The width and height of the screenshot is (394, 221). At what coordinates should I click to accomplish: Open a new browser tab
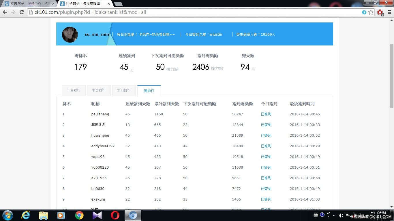(118, 4)
